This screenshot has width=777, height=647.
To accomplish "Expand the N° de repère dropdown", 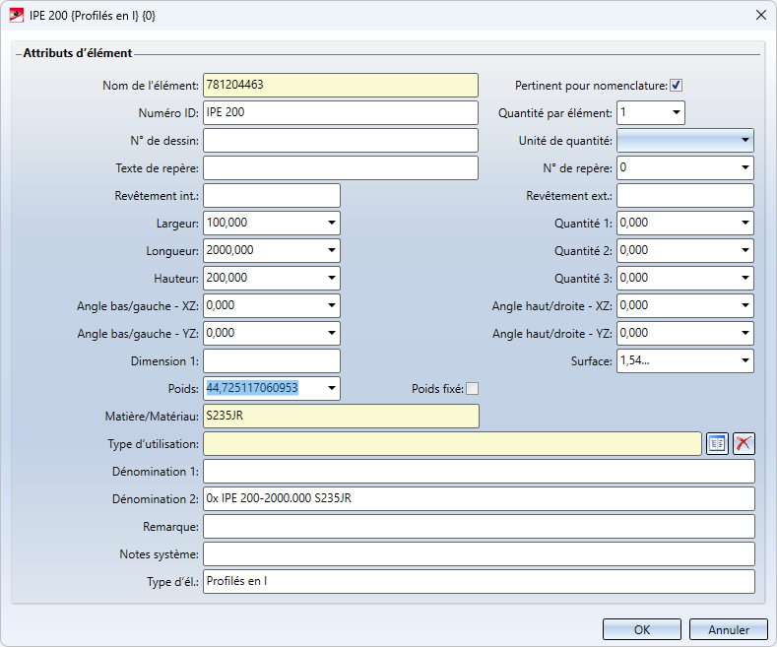I will click(x=745, y=168).
